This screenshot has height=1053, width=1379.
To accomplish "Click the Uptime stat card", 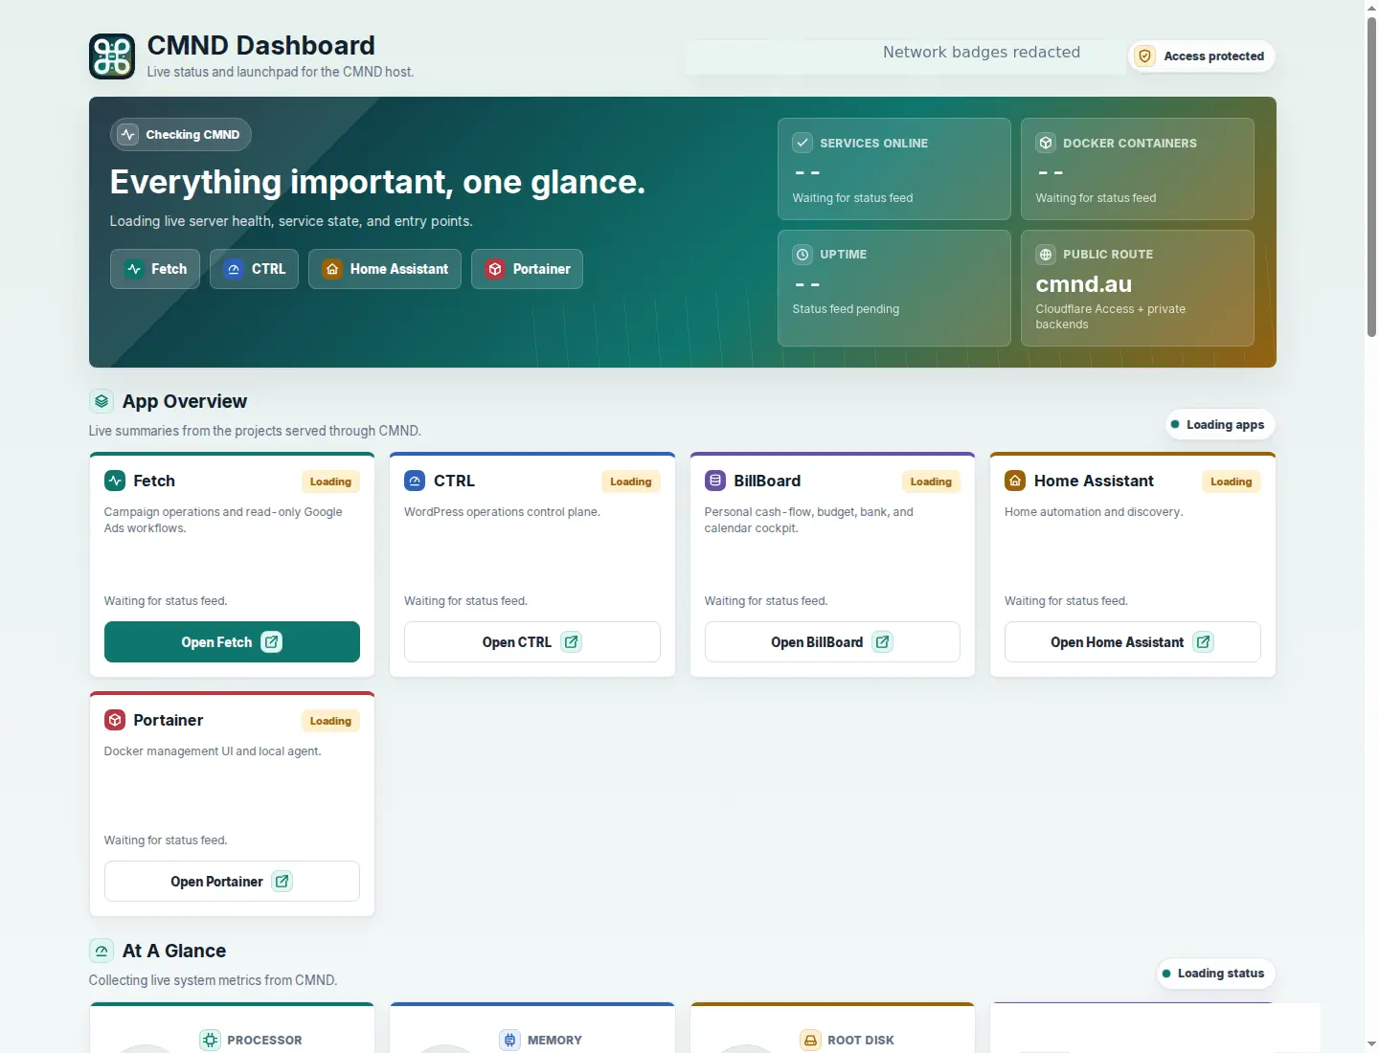I will [x=894, y=288].
